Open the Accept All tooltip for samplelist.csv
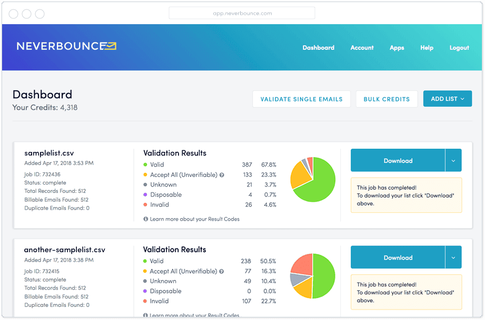 pyautogui.click(x=221, y=175)
